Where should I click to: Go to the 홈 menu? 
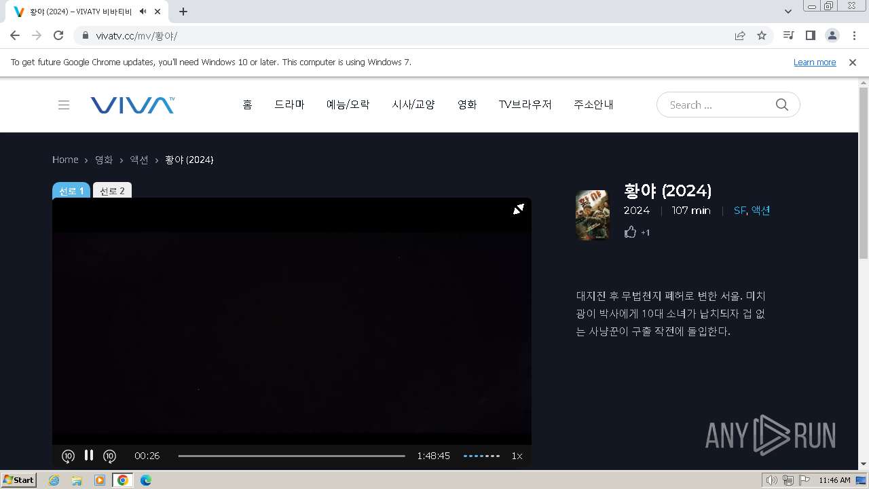click(x=247, y=105)
